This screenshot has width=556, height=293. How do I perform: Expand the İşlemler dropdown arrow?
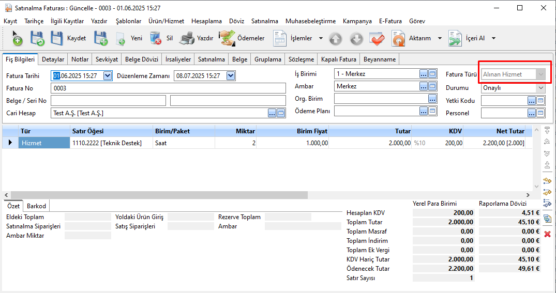(321, 39)
